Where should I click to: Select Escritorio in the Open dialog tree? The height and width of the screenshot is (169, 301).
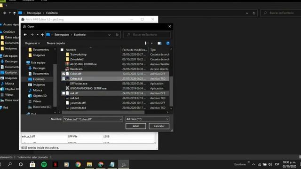39,79
